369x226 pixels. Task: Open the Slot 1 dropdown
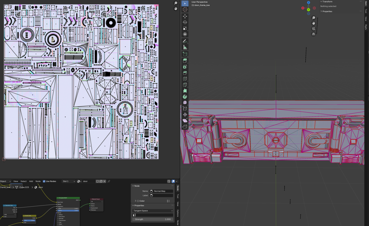pos(68,181)
